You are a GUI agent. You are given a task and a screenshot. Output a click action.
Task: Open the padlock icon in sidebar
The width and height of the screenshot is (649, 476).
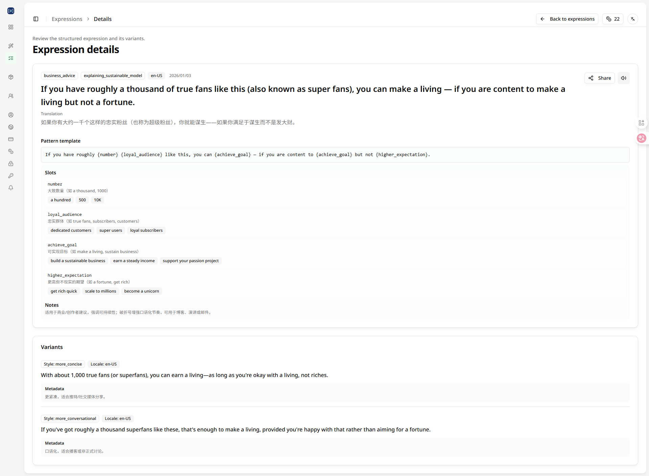11,164
